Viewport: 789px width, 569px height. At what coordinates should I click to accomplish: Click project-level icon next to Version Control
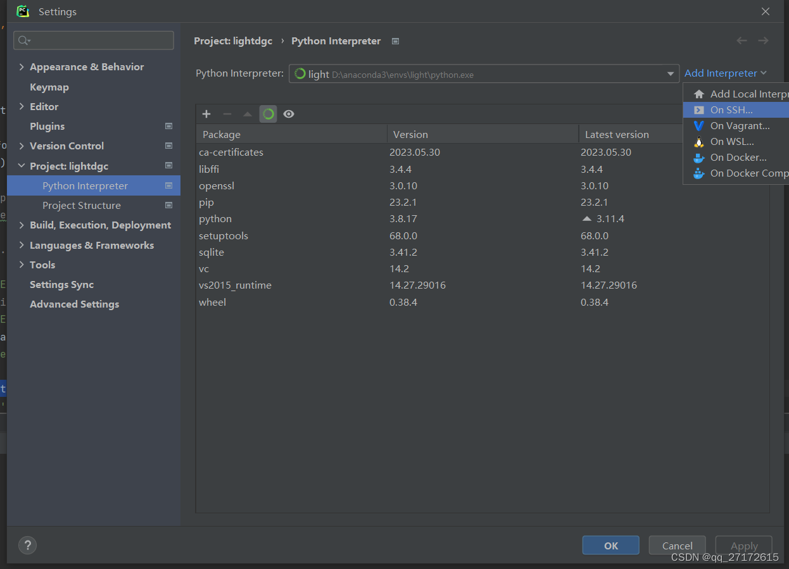point(168,146)
